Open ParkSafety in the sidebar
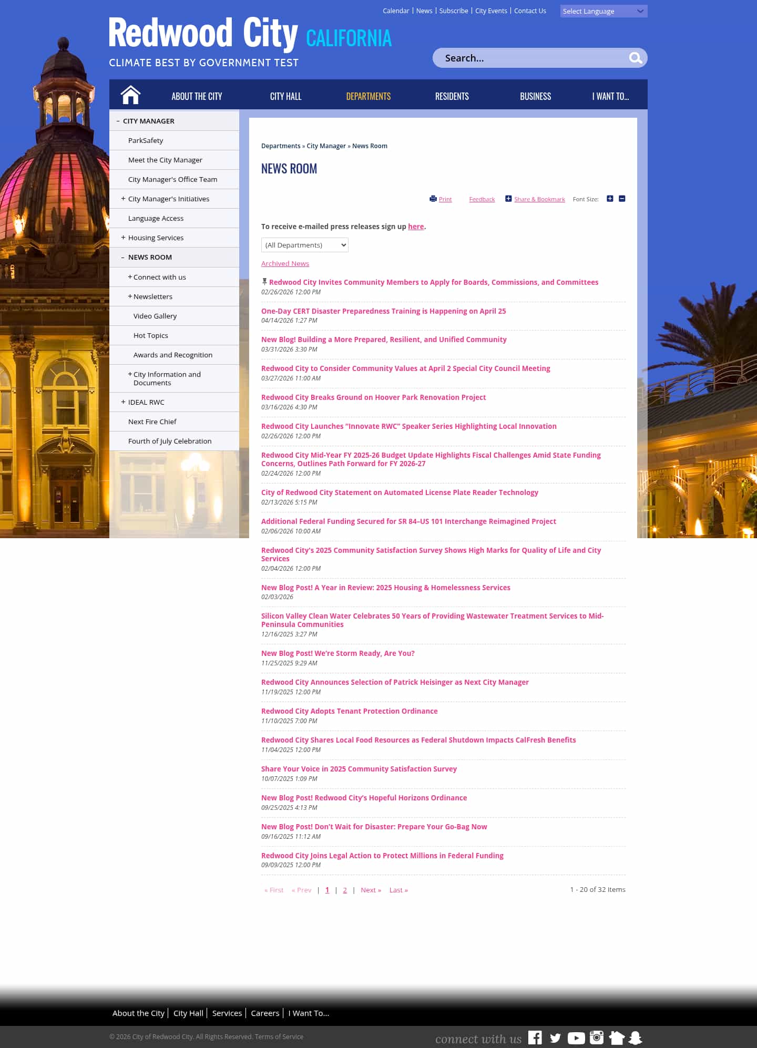This screenshot has width=757, height=1048. point(146,140)
